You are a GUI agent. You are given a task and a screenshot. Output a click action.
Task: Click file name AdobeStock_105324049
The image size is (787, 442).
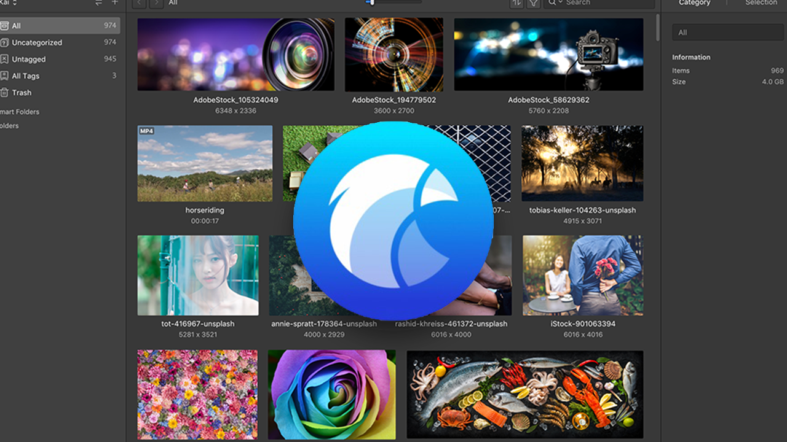tap(236, 100)
